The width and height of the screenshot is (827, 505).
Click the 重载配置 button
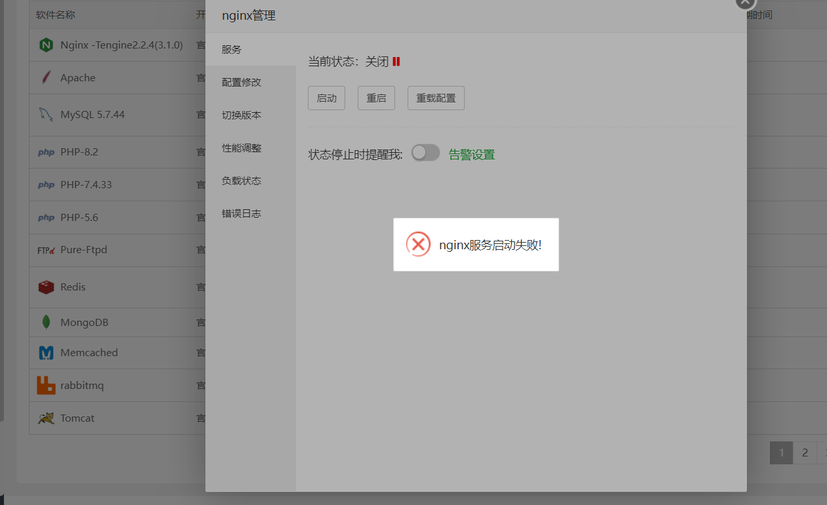click(436, 98)
